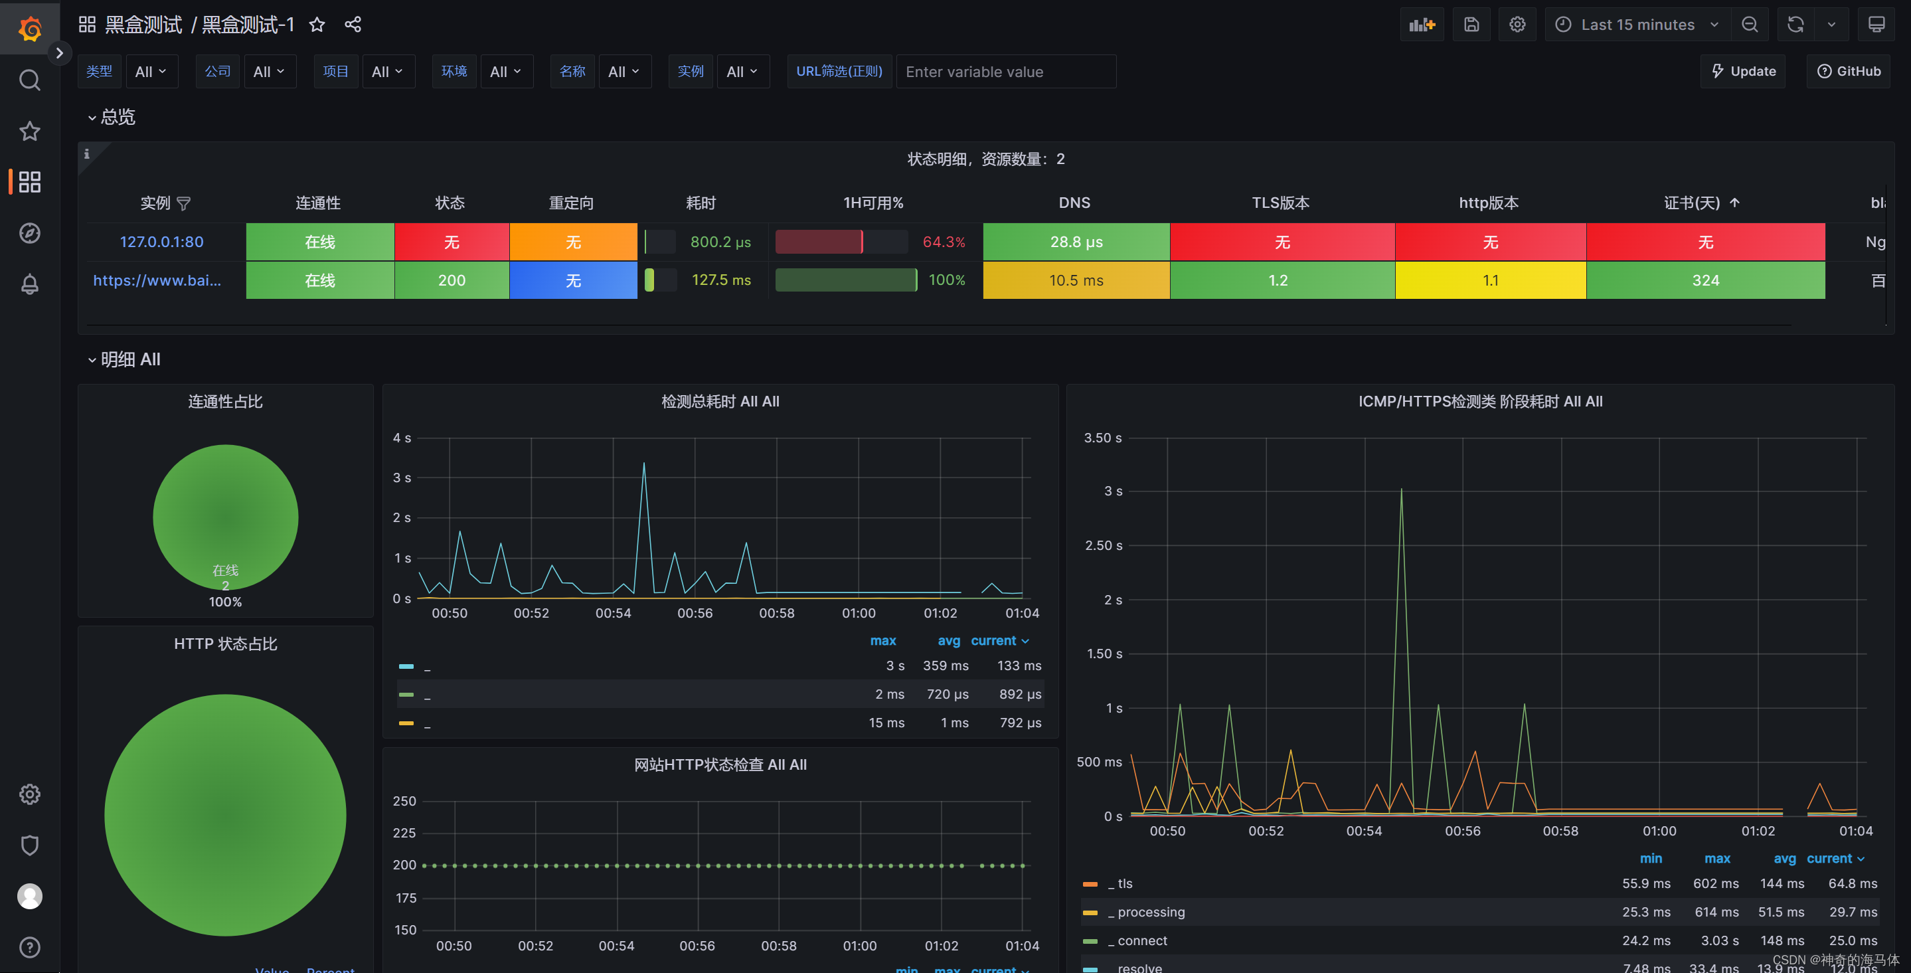Open the Last 15 minutes time picker
The width and height of the screenshot is (1911, 973).
[1638, 25]
